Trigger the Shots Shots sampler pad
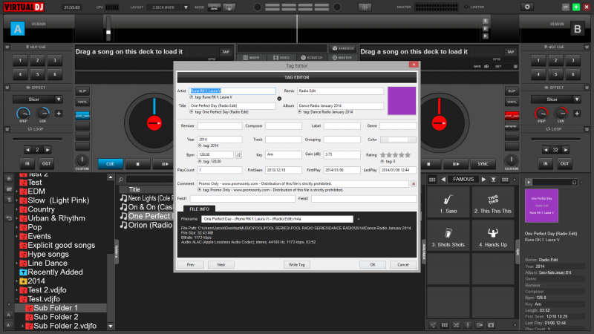The image size is (594, 334). 448,237
